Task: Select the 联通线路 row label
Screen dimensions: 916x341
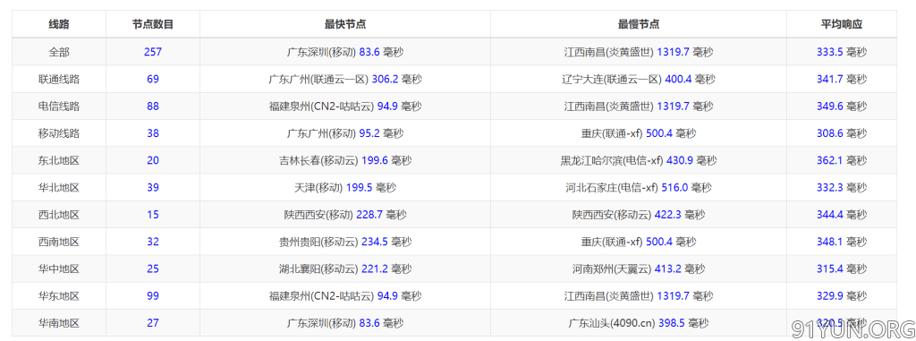Action: 59,79
